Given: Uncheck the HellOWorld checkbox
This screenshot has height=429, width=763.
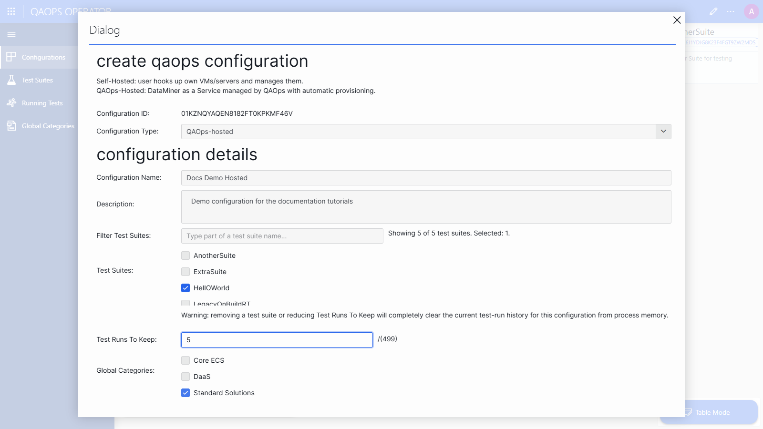Looking at the screenshot, I should tap(186, 288).
